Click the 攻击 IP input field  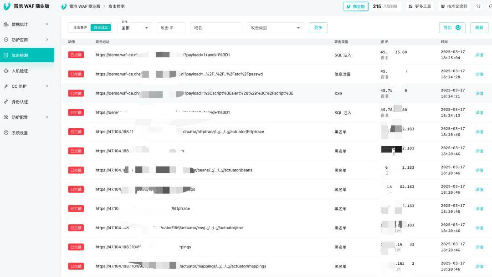170,28
